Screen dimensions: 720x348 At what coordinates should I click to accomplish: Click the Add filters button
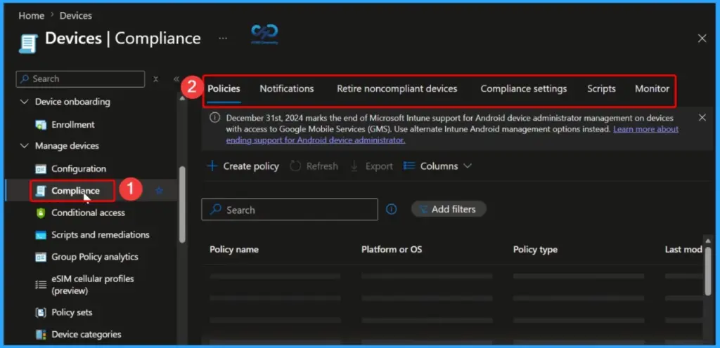(448, 209)
